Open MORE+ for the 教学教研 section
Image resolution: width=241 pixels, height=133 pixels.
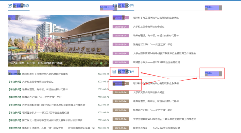click(x=209, y=73)
